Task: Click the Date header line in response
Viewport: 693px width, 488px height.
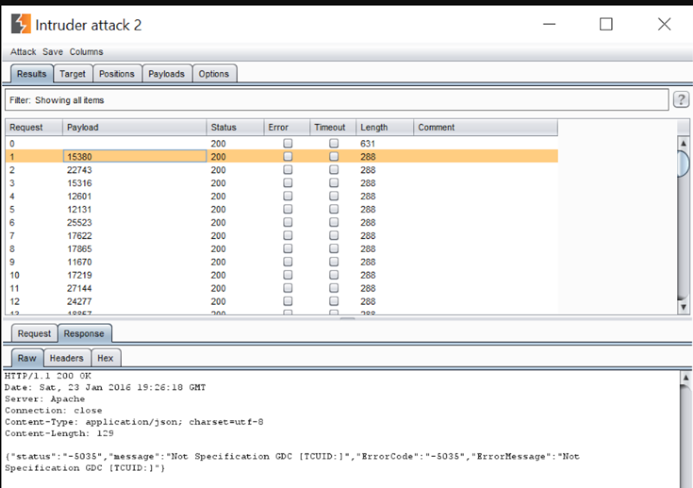Action: coord(105,387)
